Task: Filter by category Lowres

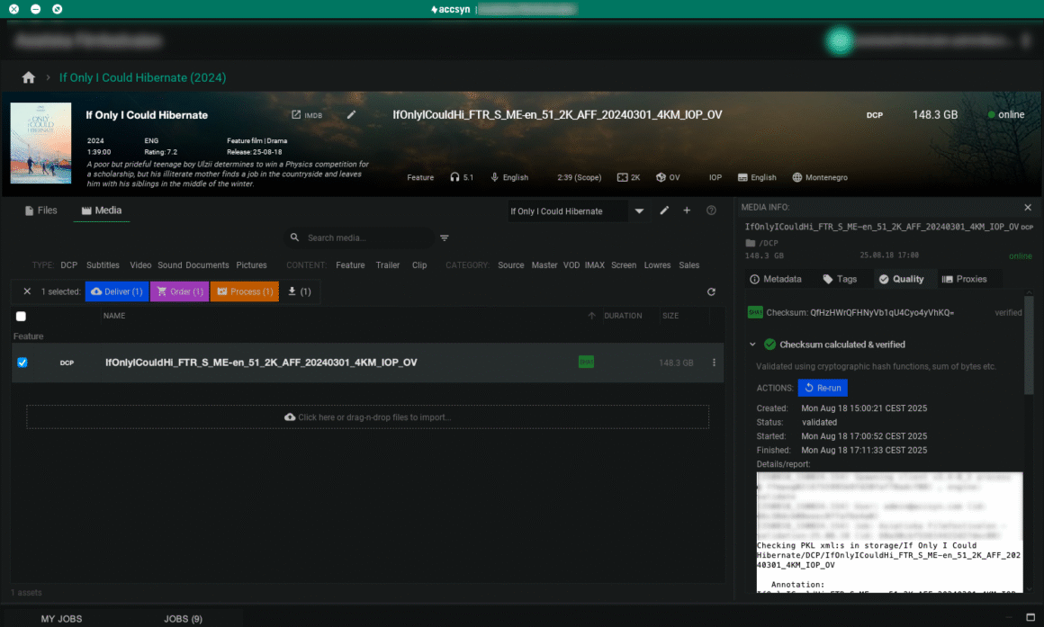Action: [657, 264]
